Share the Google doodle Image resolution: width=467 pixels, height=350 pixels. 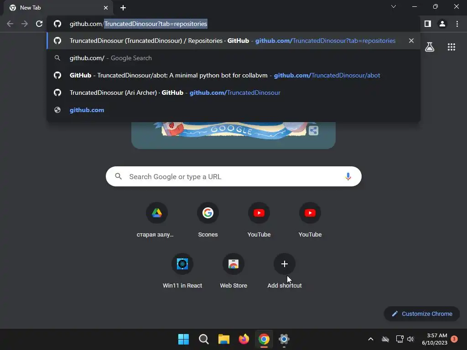pos(313,130)
